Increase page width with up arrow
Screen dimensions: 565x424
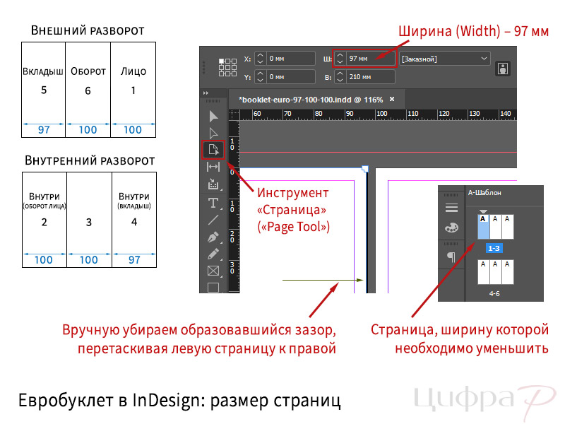click(x=340, y=56)
